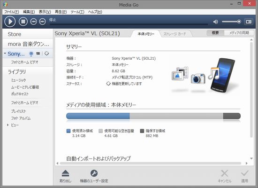This screenshot has height=188, width=258.
Task: Click the photo and video media icon
Action: point(180,73)
